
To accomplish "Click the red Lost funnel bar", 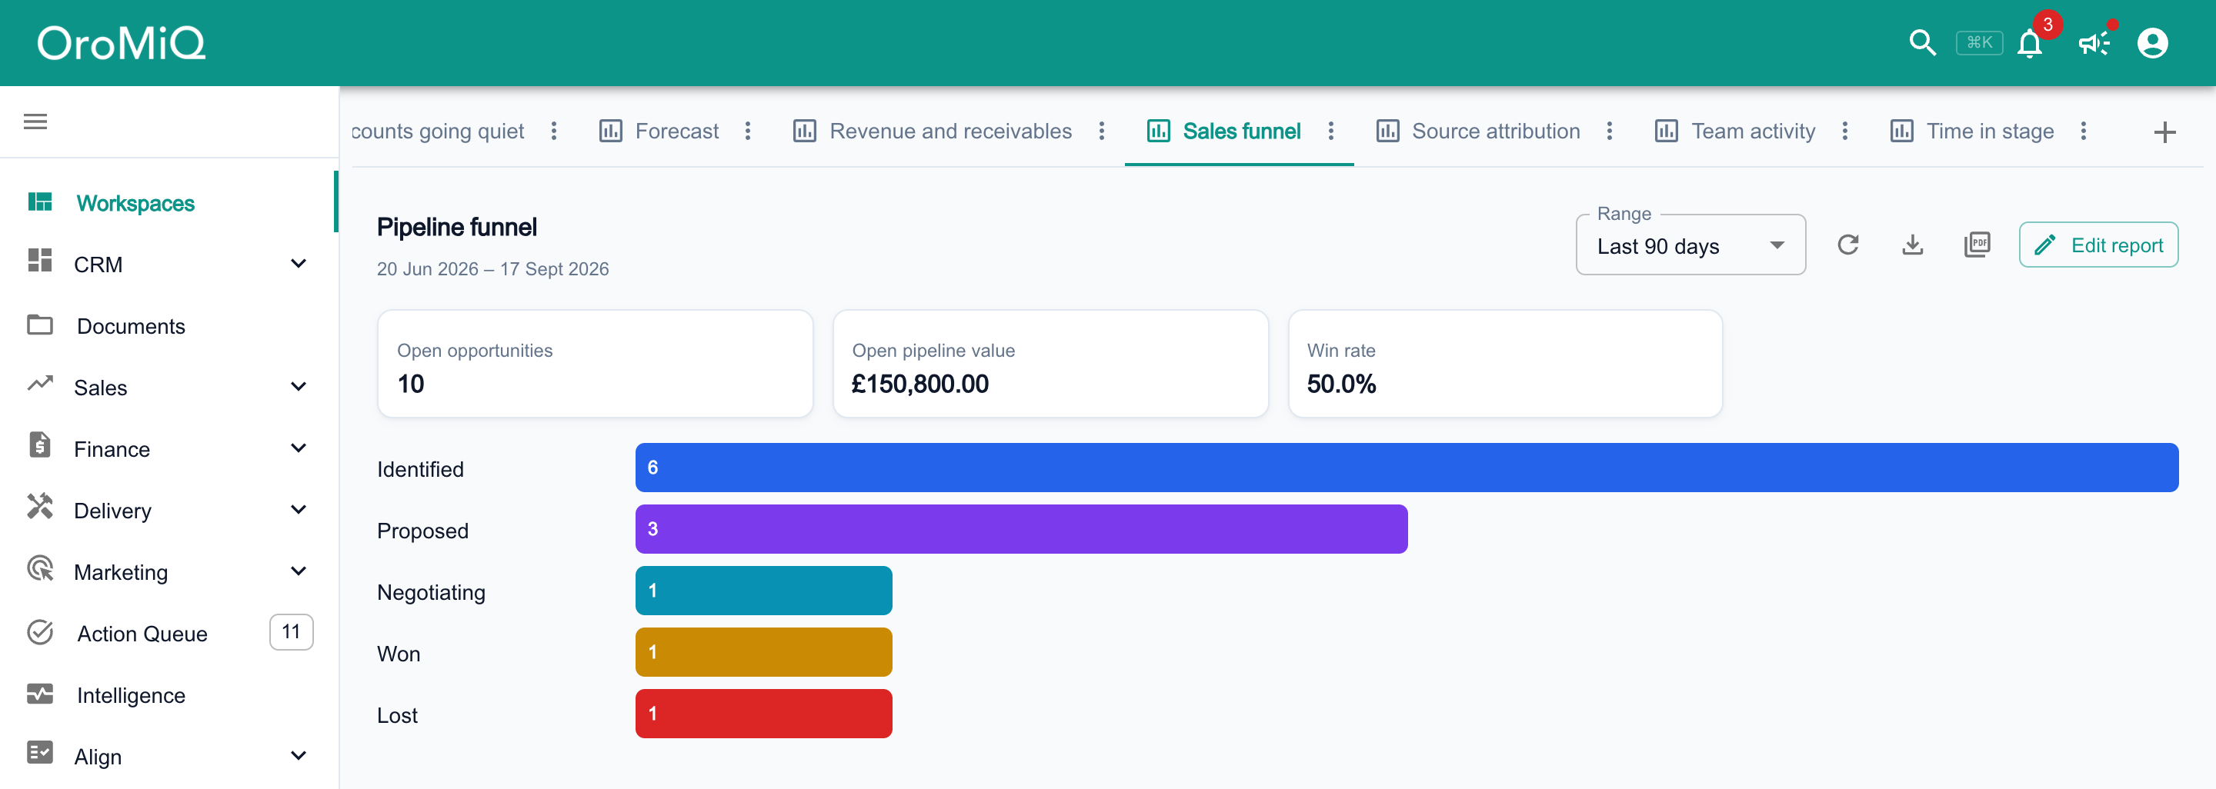I will pos(764,714).
